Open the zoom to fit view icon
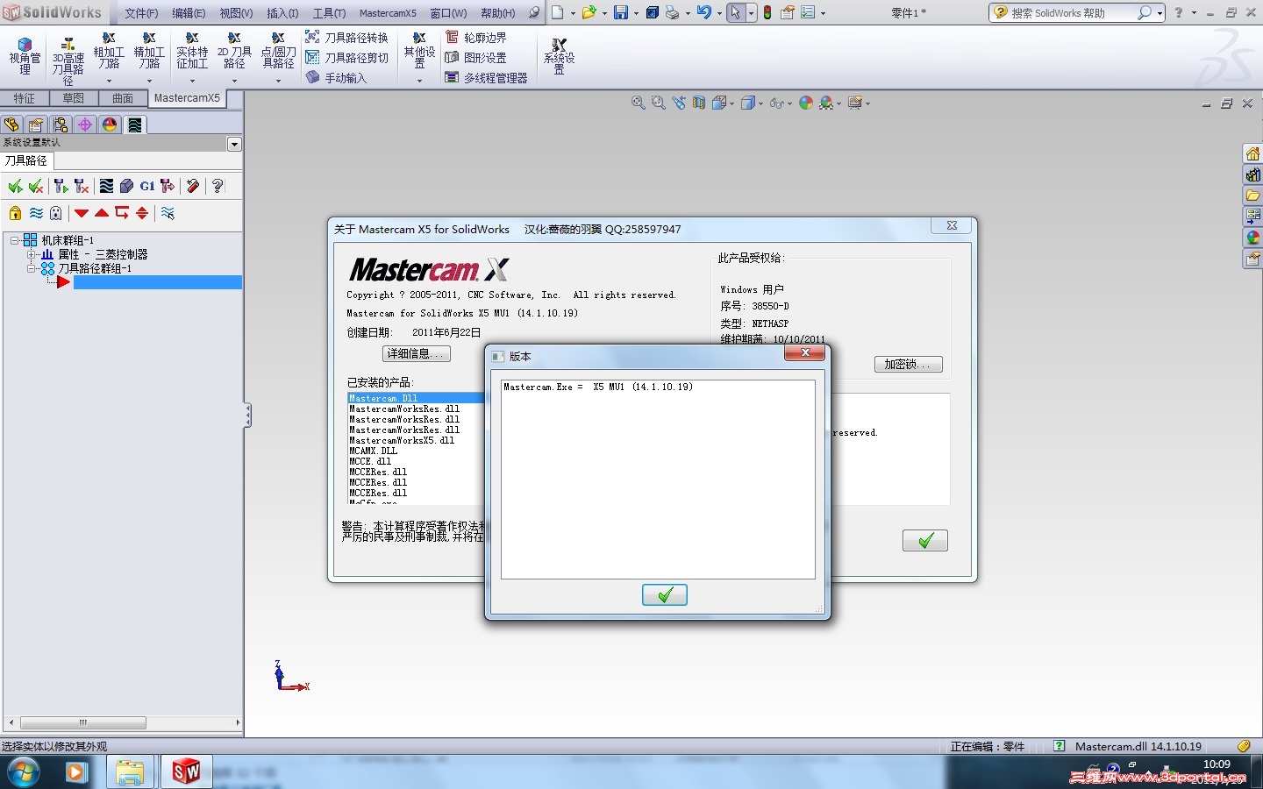 [x=639, y=103]
